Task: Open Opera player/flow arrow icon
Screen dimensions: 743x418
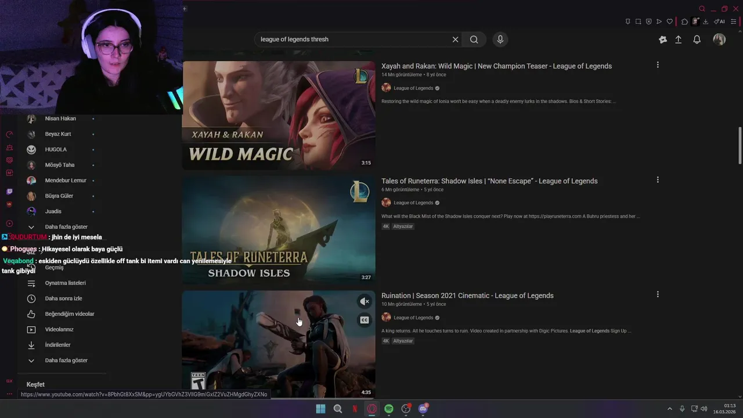Action: 659,21
